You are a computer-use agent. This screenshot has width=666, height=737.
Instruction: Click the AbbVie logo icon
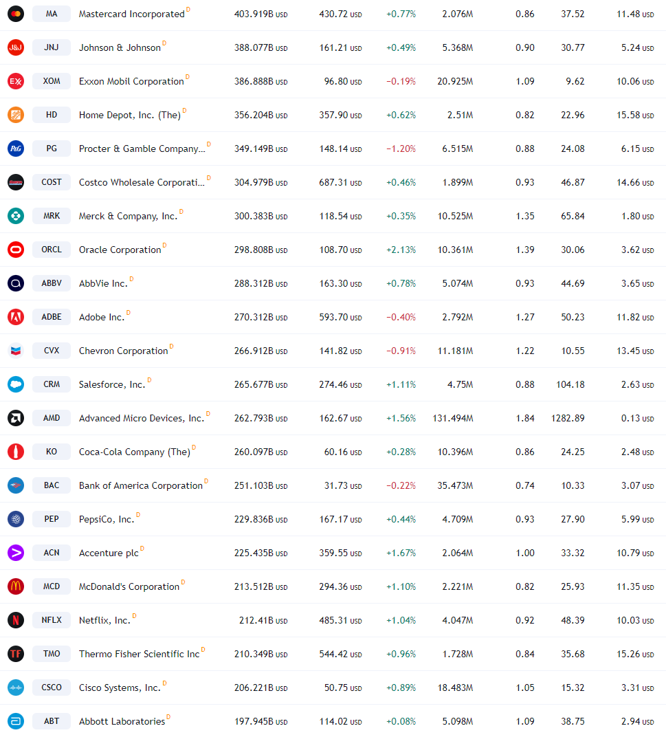[16, 283]
